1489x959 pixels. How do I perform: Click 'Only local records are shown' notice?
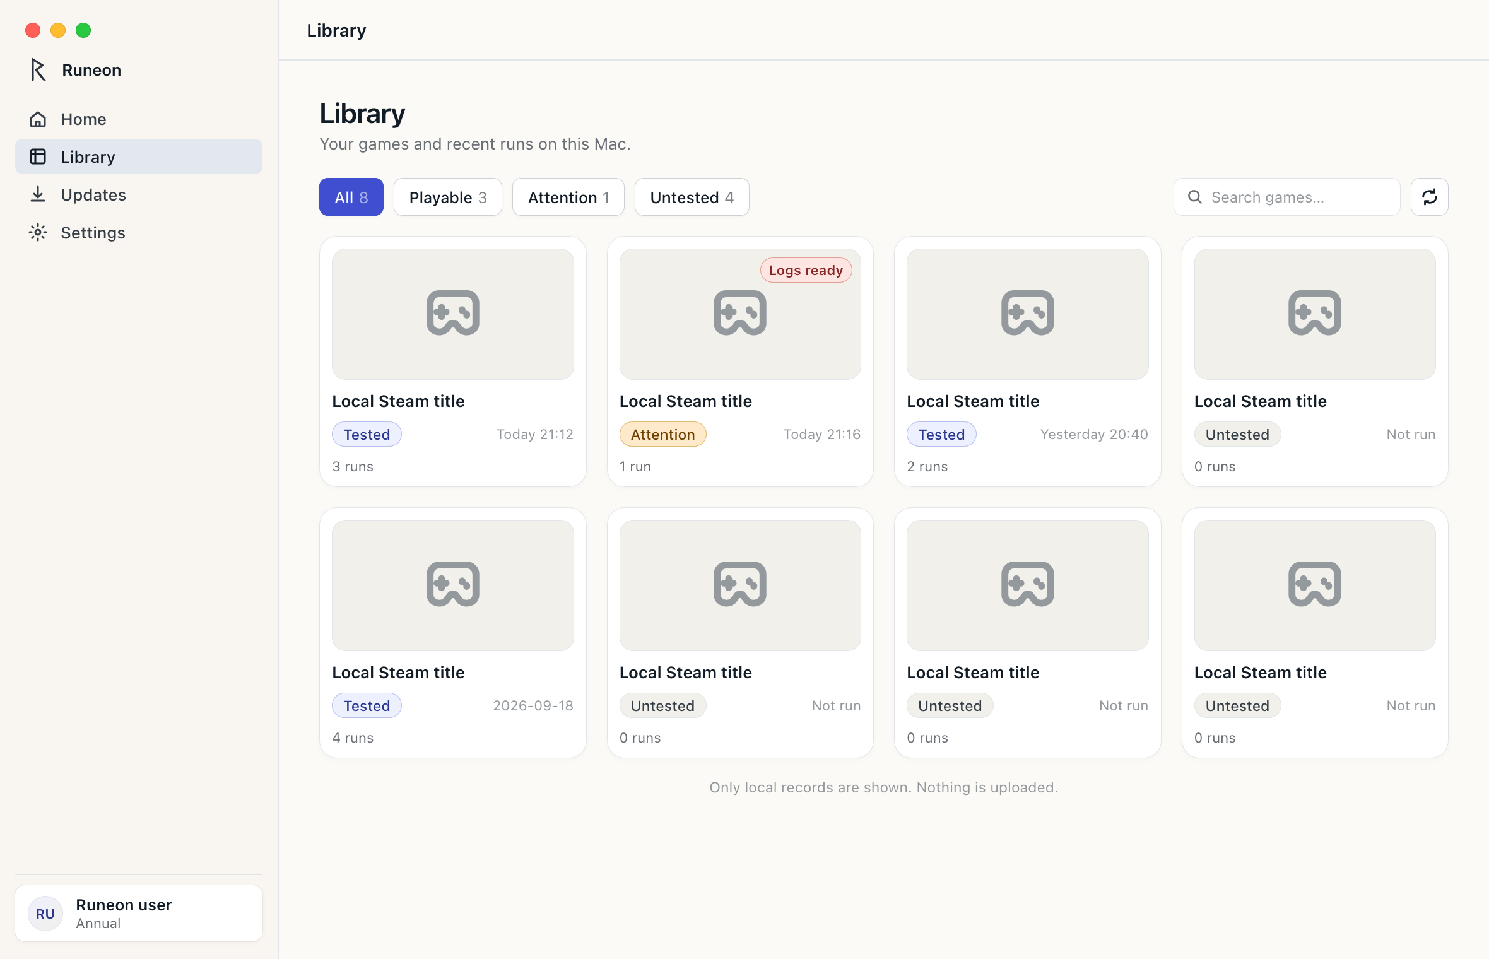tap(884, 787)
